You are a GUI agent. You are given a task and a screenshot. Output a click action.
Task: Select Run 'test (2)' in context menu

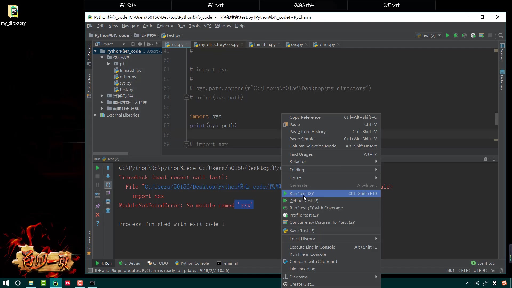point(301,193)
